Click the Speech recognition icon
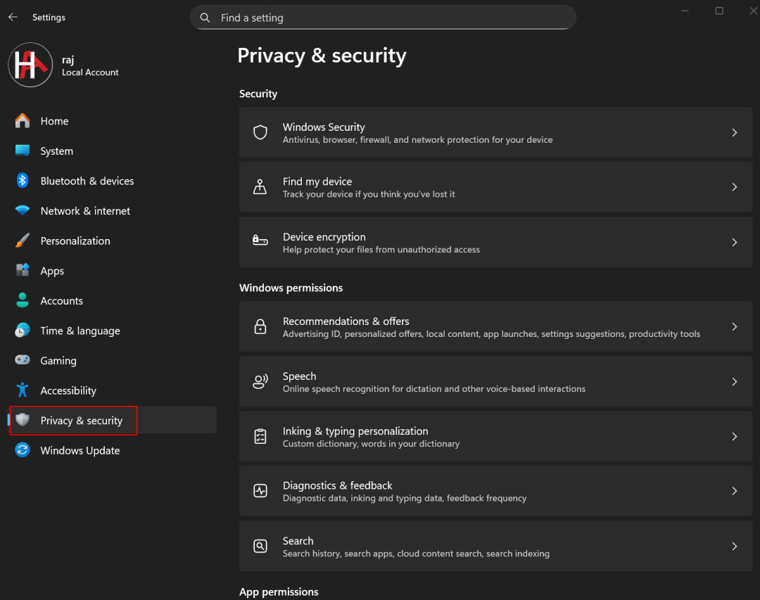The width and height of the screenshot is (760, 600). (260, 381)
